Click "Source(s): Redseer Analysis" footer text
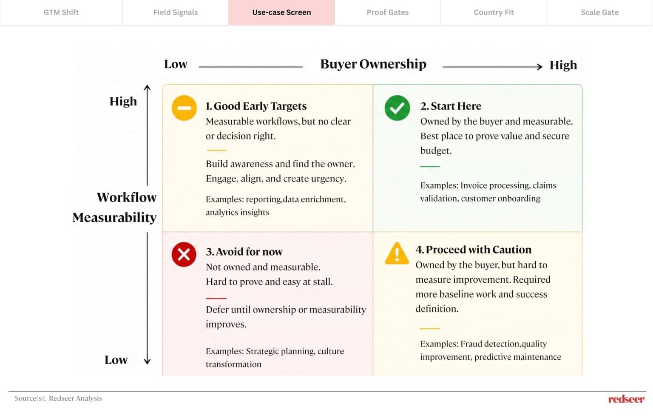Viewport: 653px width, 418px height. [58, 398]
